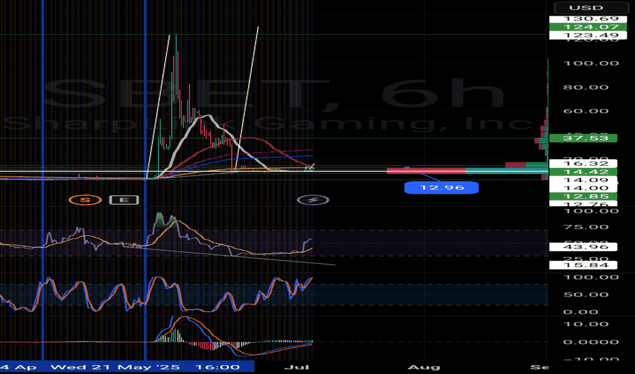Select the blue 12.96 price callout
This screenshot has width=635, height=374.
(442, 188)
